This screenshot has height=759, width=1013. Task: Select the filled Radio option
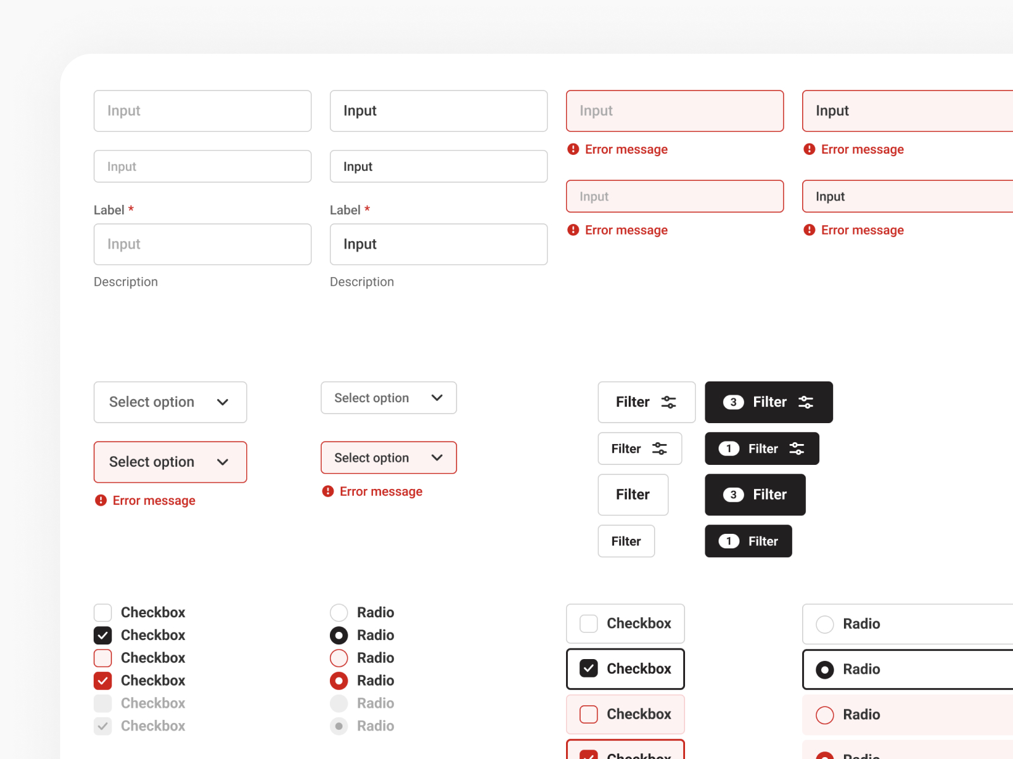tap(339, 635)
